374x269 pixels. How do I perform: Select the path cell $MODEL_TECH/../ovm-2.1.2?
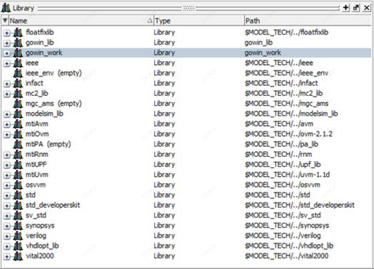(288, 134)
